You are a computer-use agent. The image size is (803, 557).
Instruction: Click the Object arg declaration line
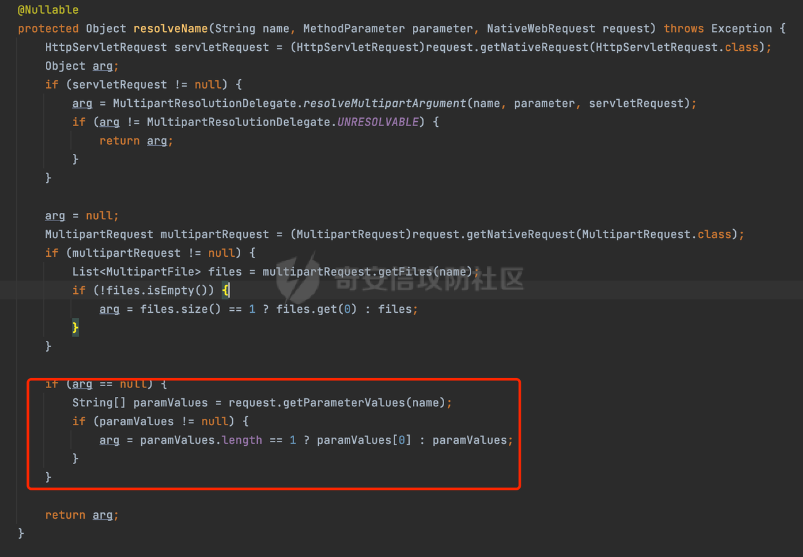(82, 67)
